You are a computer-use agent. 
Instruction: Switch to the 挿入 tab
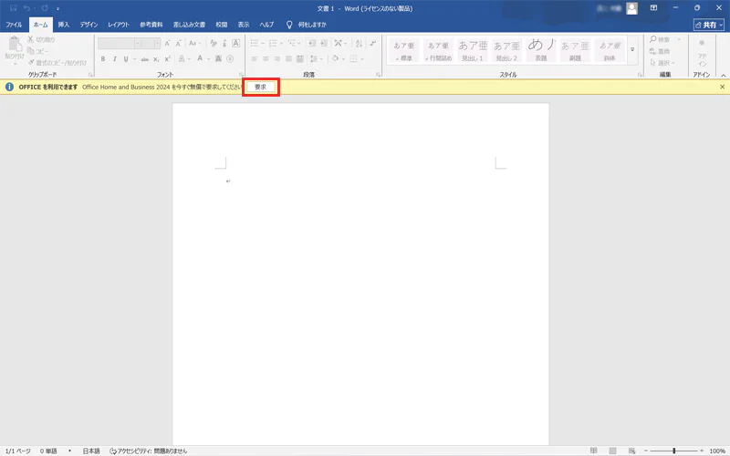pyautogui.click(x=64, y=25)
